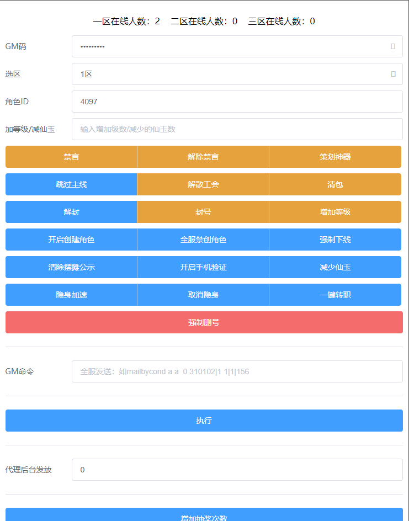Select the 策划神器 button
The width and height of the screenshot is (409, 521).
(x=335, y=157)
